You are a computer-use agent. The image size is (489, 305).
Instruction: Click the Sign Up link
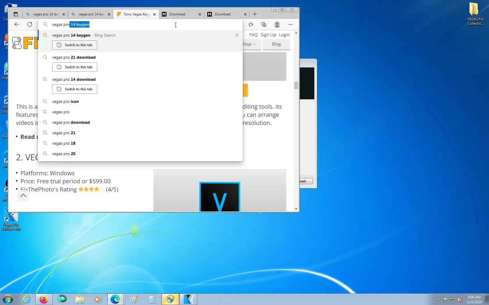(x=268, y=35)
